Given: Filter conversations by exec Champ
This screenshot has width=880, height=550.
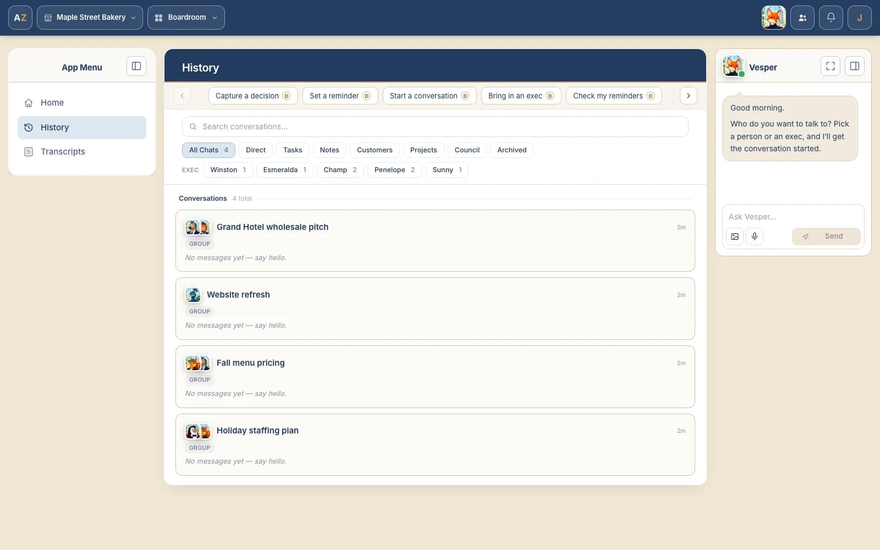Looking at the screenshot, I should tap(340, 170).
